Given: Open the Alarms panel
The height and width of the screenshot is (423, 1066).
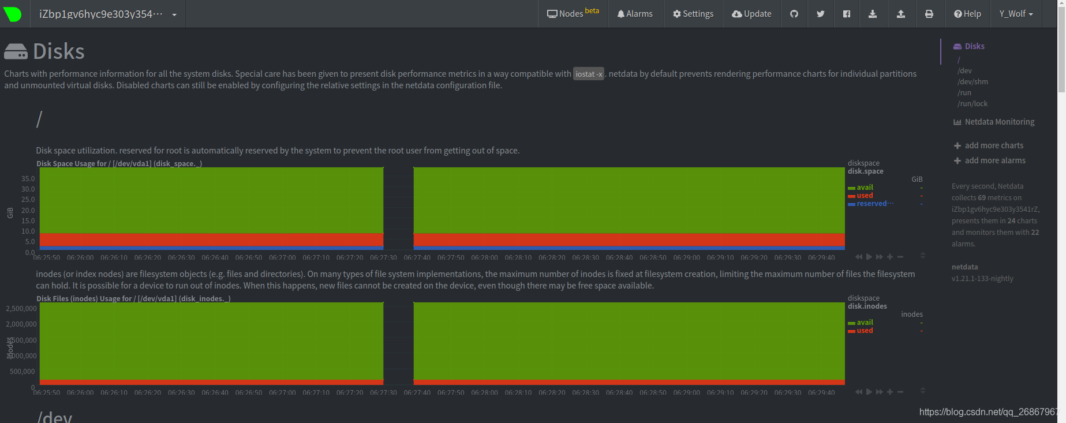Looking at the screenshot, I should 635,14.
